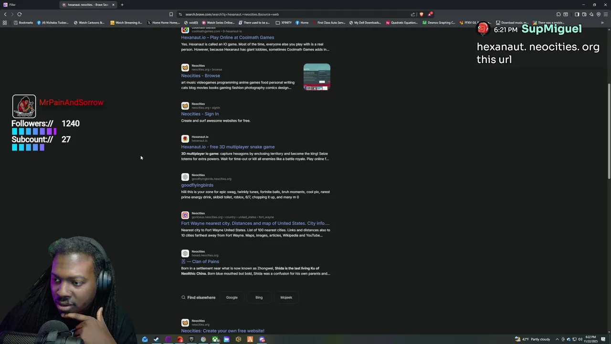Open Hexanaut.io Play Online at Coolmath Games result
The image size is (611, 344).
click(x=228, y=37)
